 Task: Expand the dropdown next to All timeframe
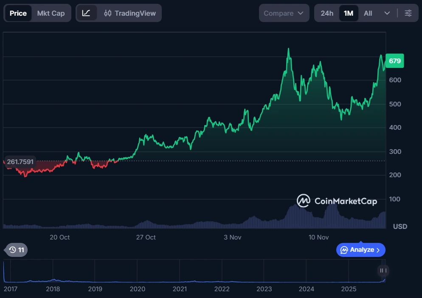coord(387,13)
